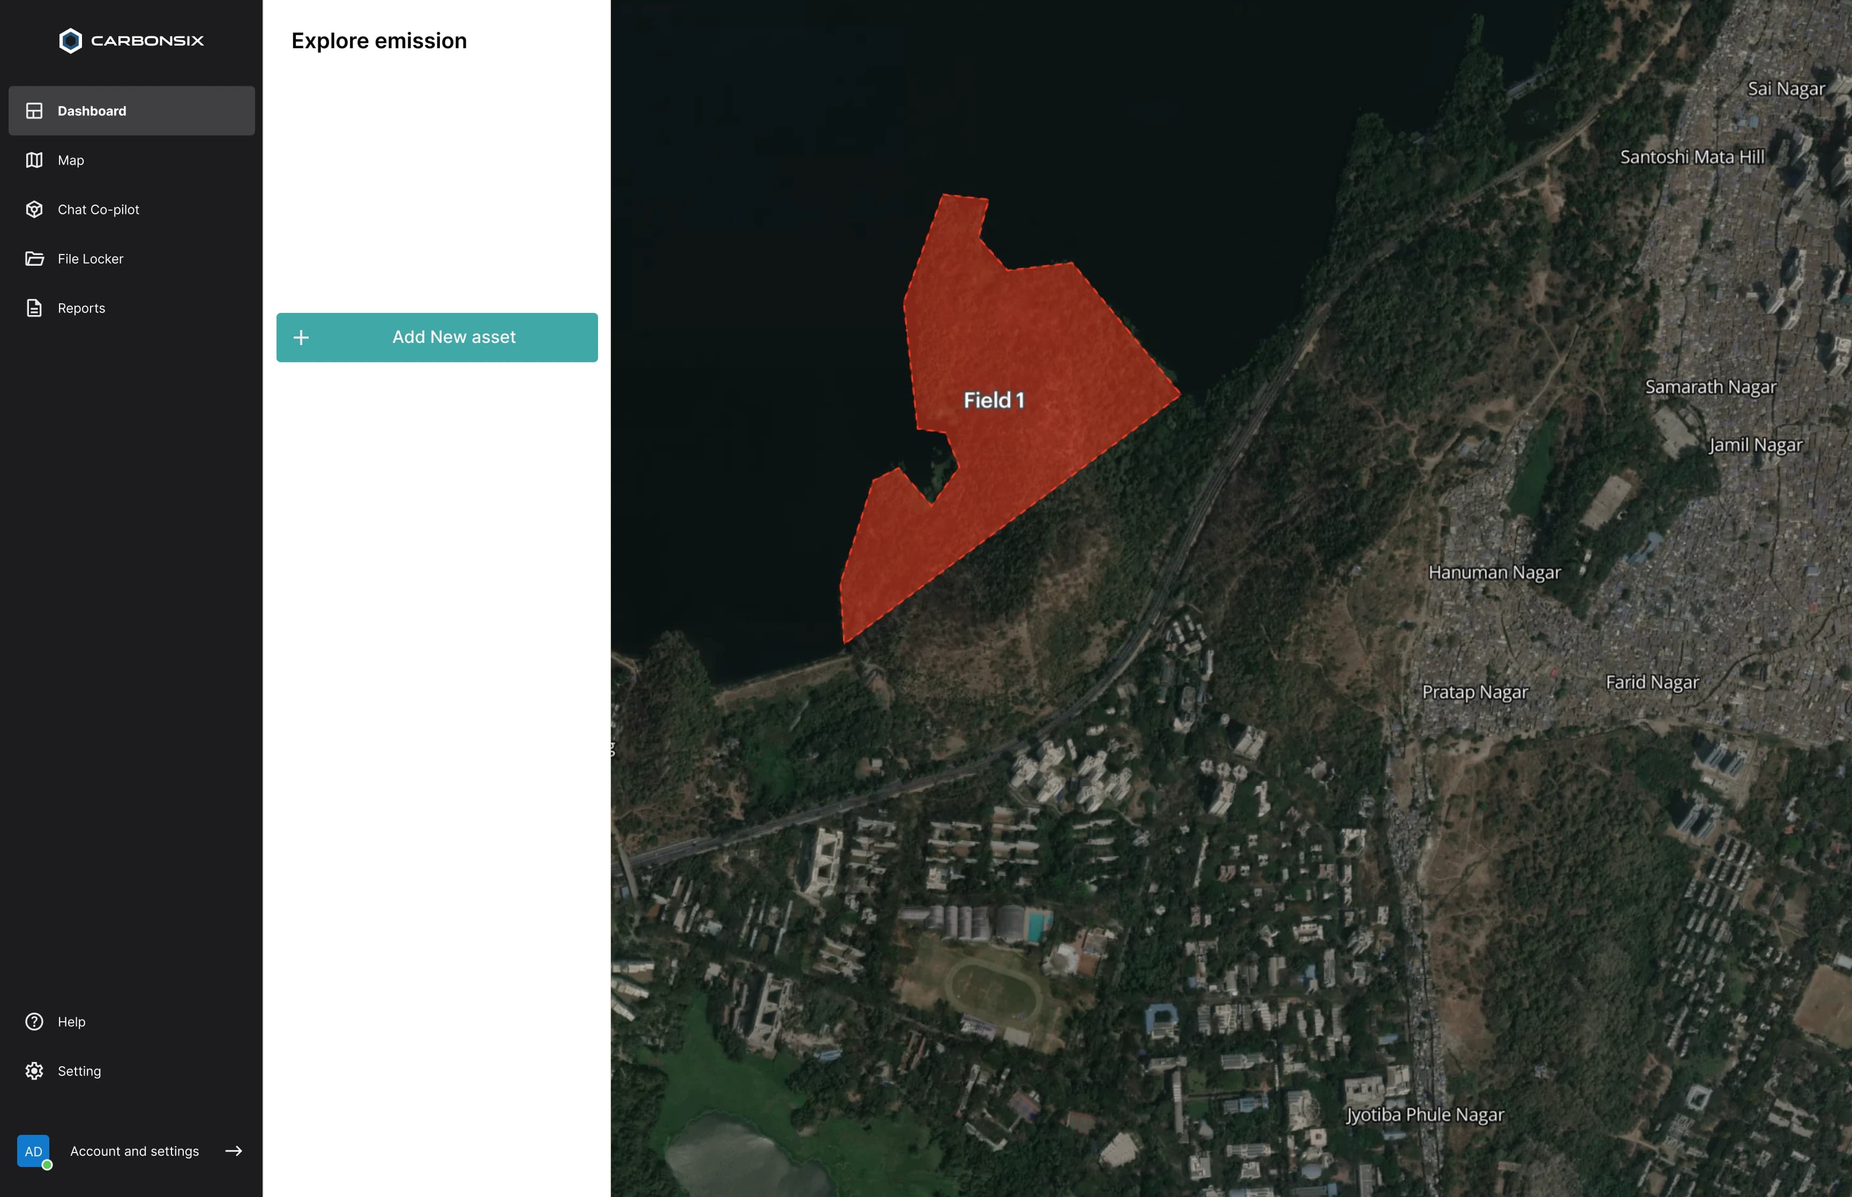Click the Hanuman Nagar map label
Screen dimensions: 1852x1197
1493,573
